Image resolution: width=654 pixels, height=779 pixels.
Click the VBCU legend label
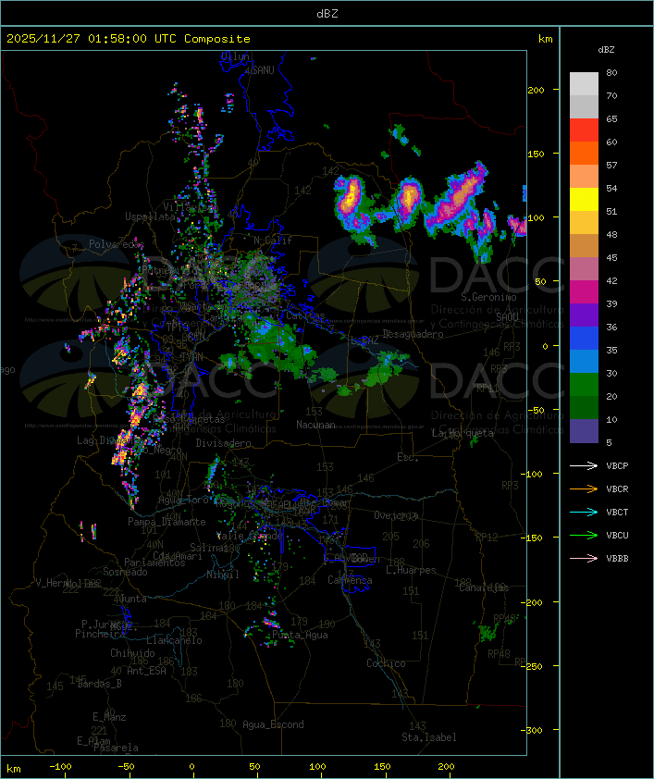coord(617,535)
